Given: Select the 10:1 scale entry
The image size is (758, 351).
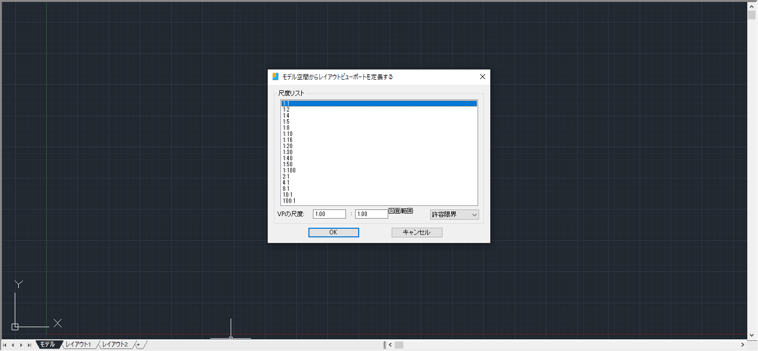Looking at the screenshot, I should pyautogui.click(x=379, y=195).
